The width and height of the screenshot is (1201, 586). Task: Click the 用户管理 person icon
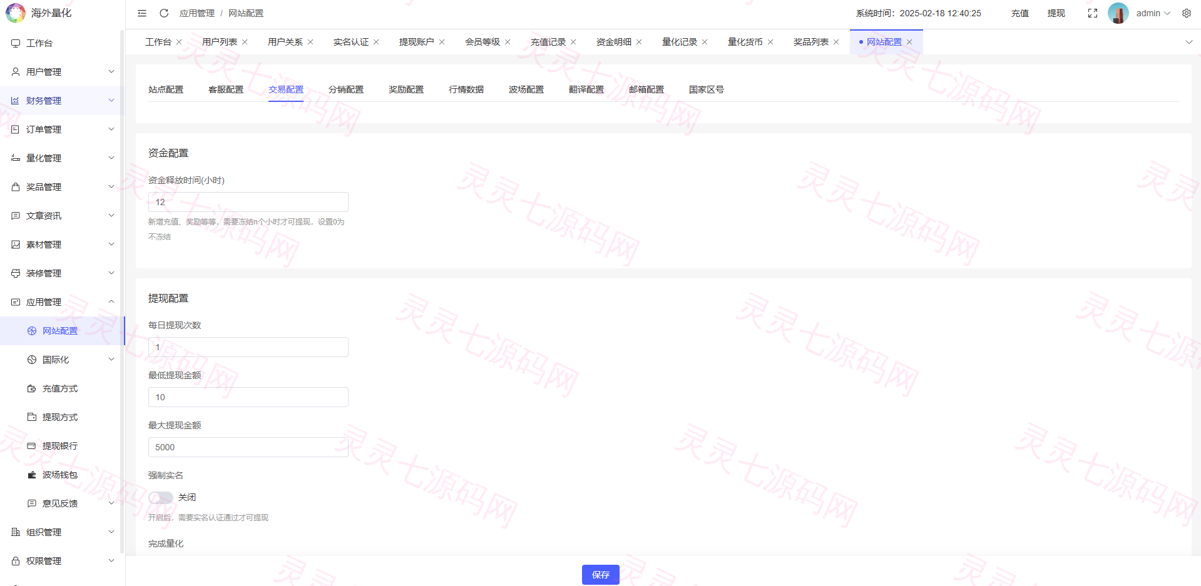(16, 72)
